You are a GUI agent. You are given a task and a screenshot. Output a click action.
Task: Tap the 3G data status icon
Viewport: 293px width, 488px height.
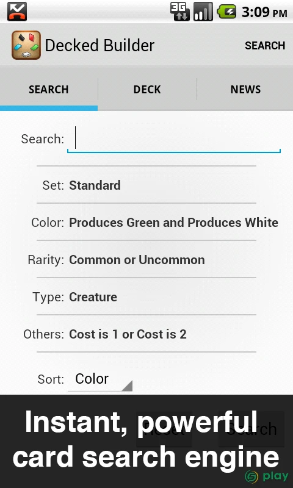180,12
